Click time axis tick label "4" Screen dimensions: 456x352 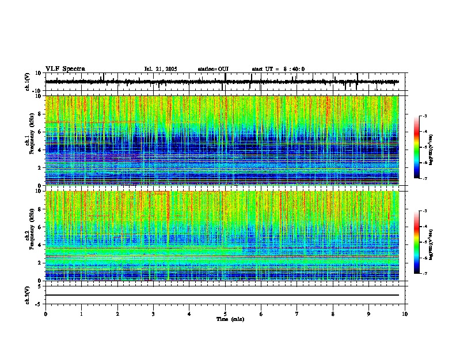point(189,314)
